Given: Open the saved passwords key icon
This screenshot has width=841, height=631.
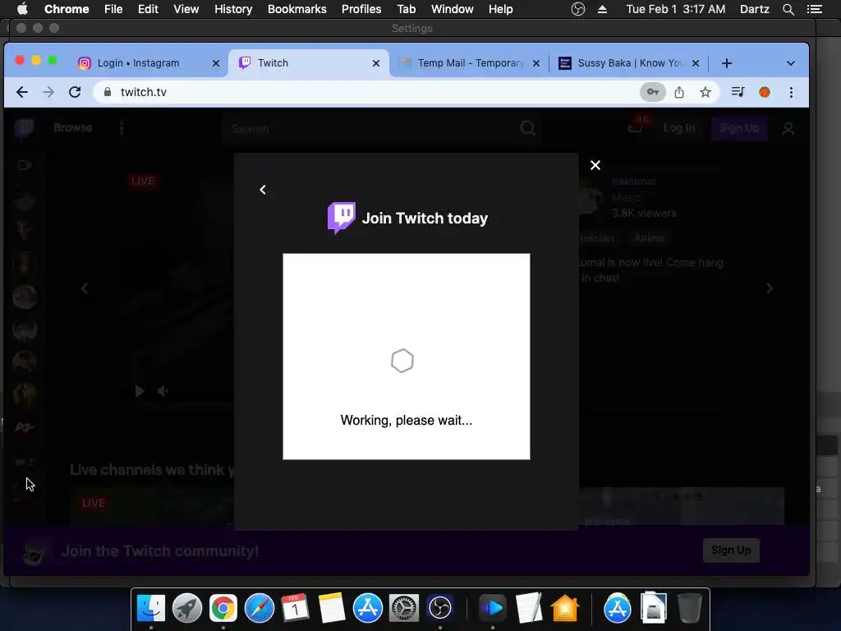Looking at the screenshot, I should [x=653, y=92].
